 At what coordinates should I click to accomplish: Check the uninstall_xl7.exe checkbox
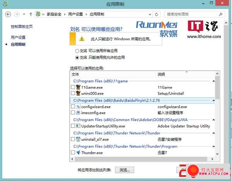click(73, 139)
